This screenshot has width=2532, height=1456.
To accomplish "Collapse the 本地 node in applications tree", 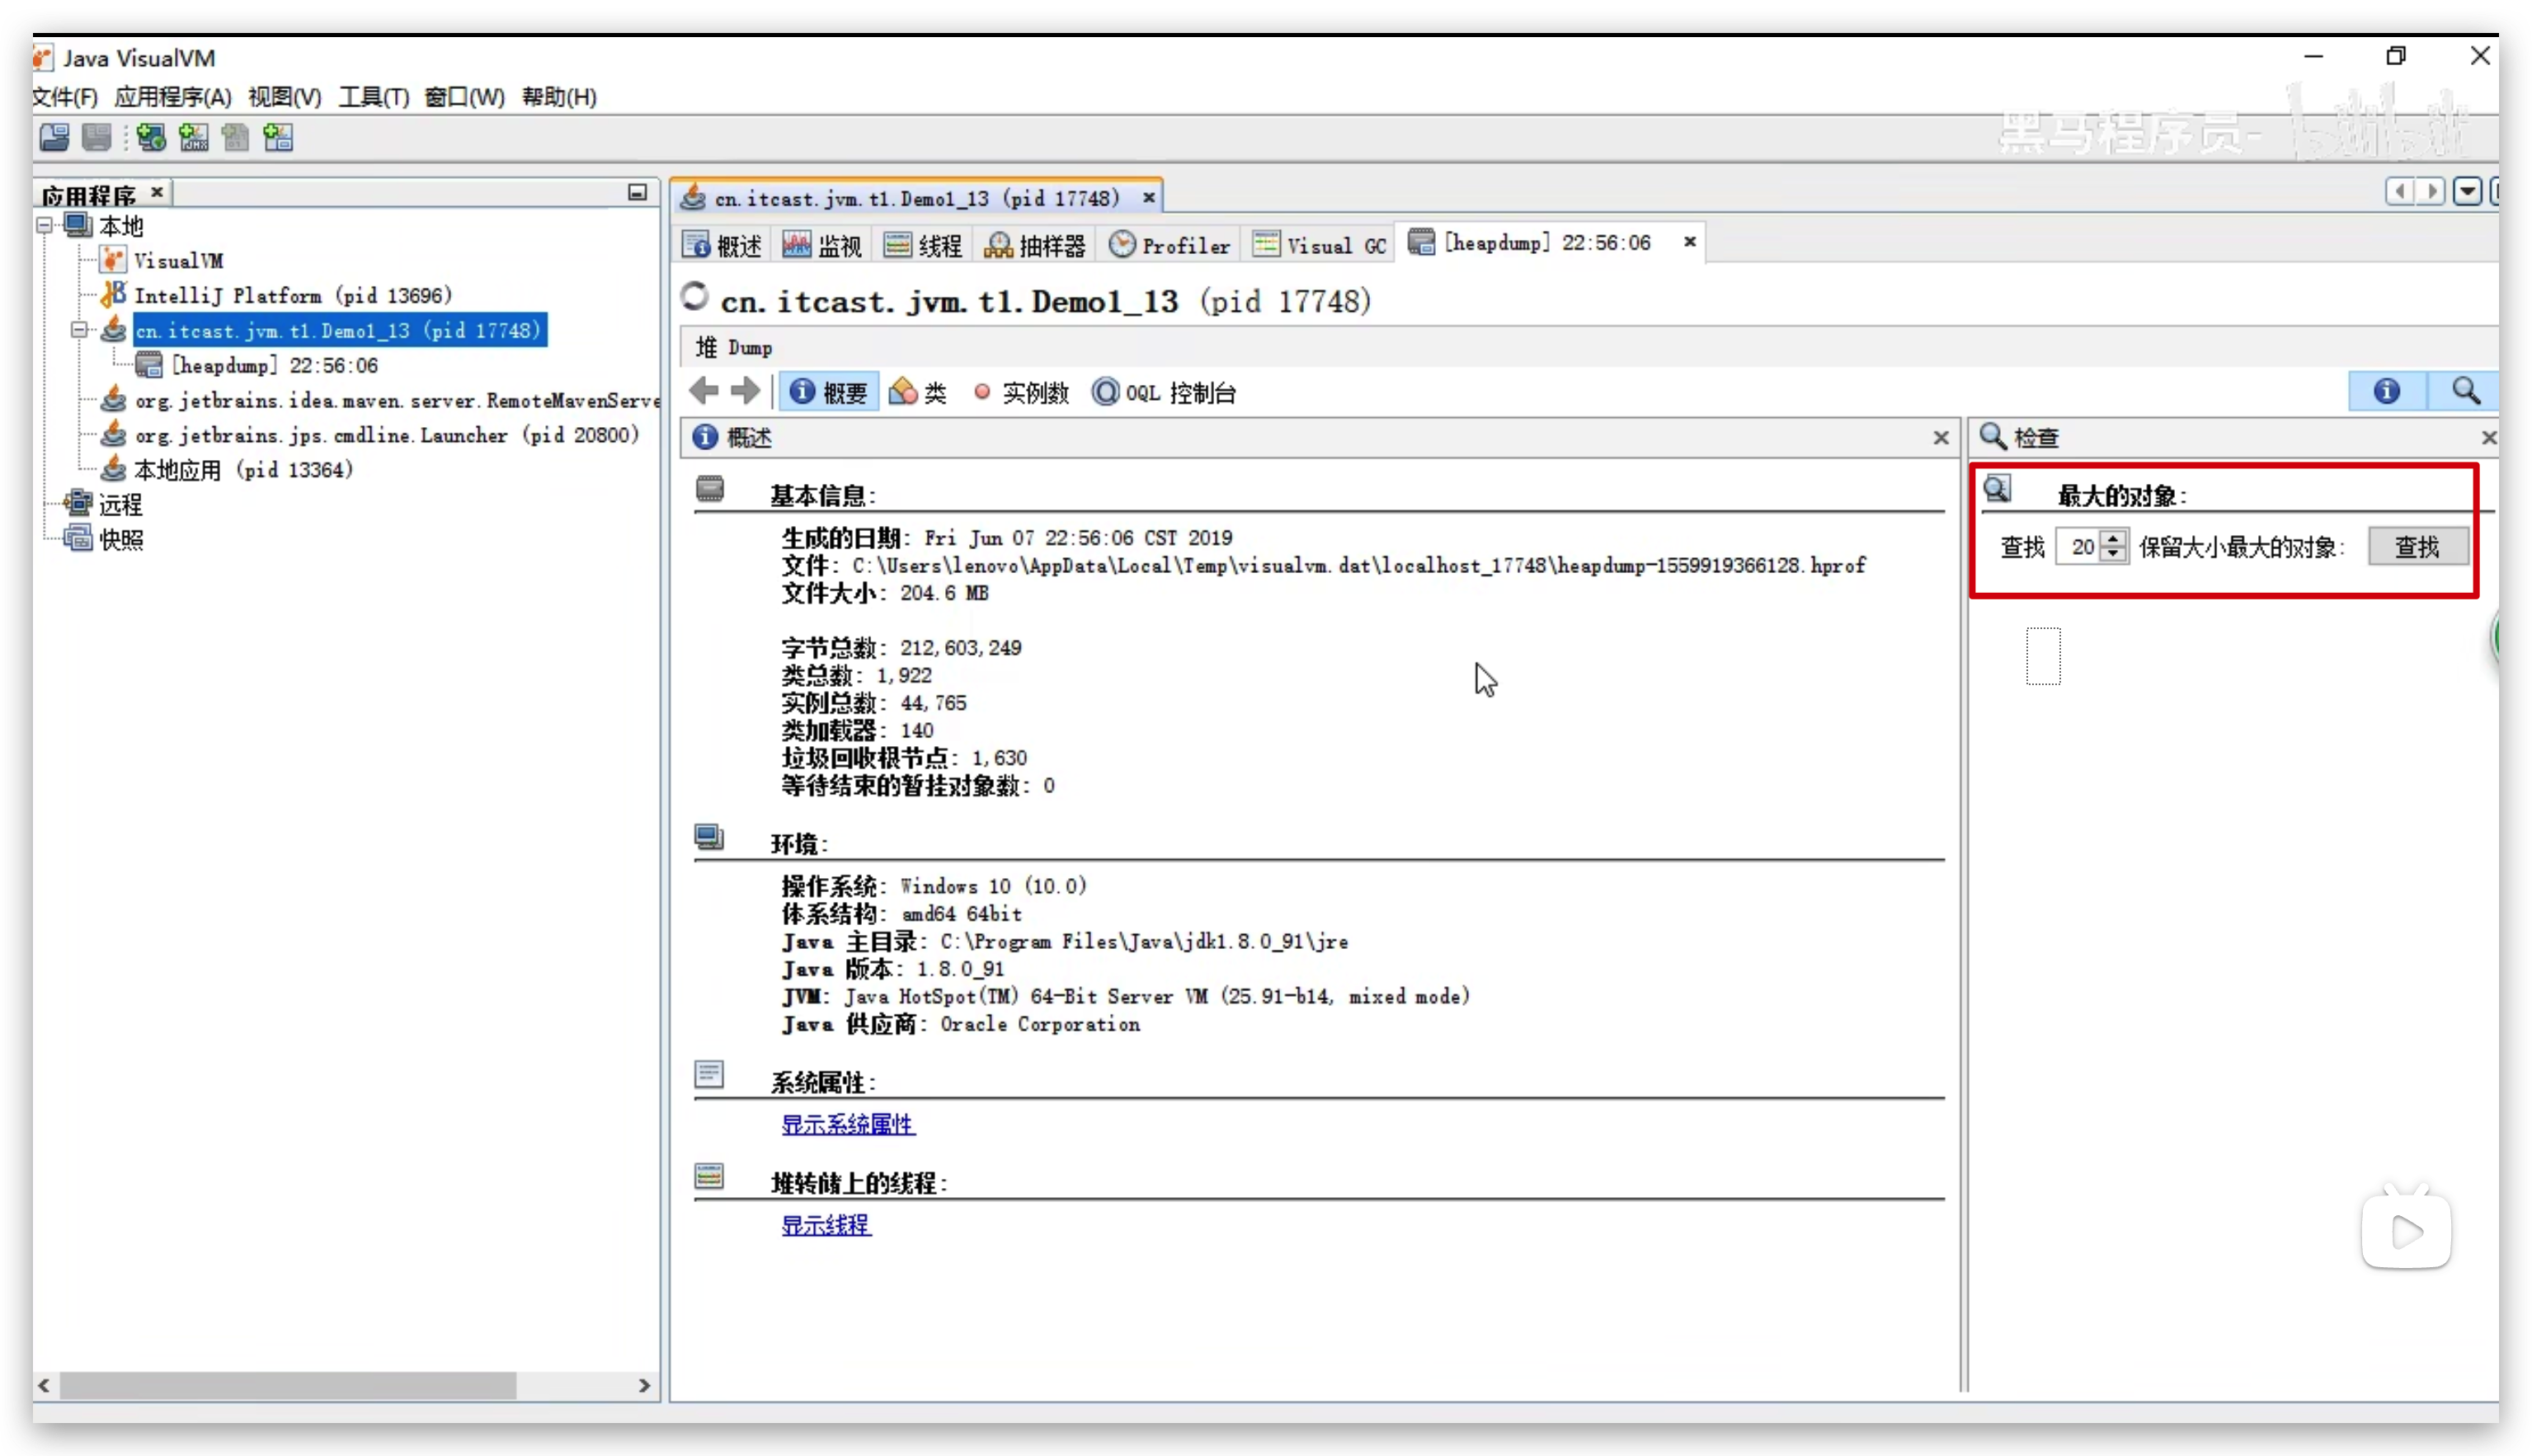I will (x=44, y=226).
